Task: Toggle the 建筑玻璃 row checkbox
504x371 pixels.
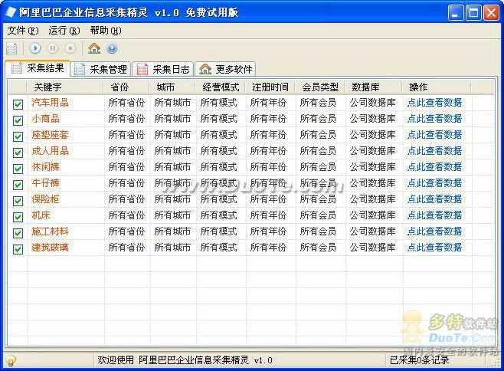Action: coord(18,249)
